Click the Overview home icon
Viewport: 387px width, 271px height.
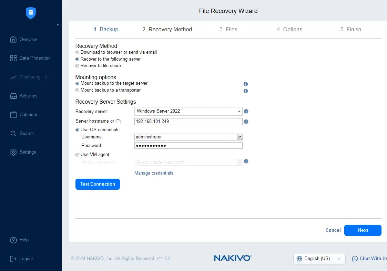point(13,40)
